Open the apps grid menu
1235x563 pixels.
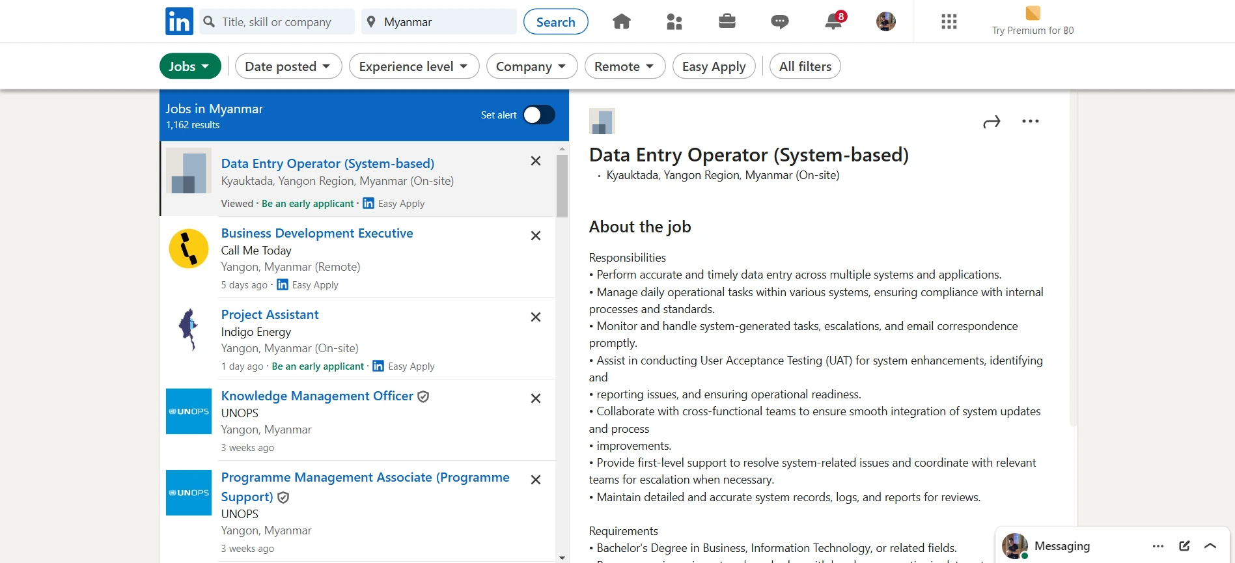point(949,21)
